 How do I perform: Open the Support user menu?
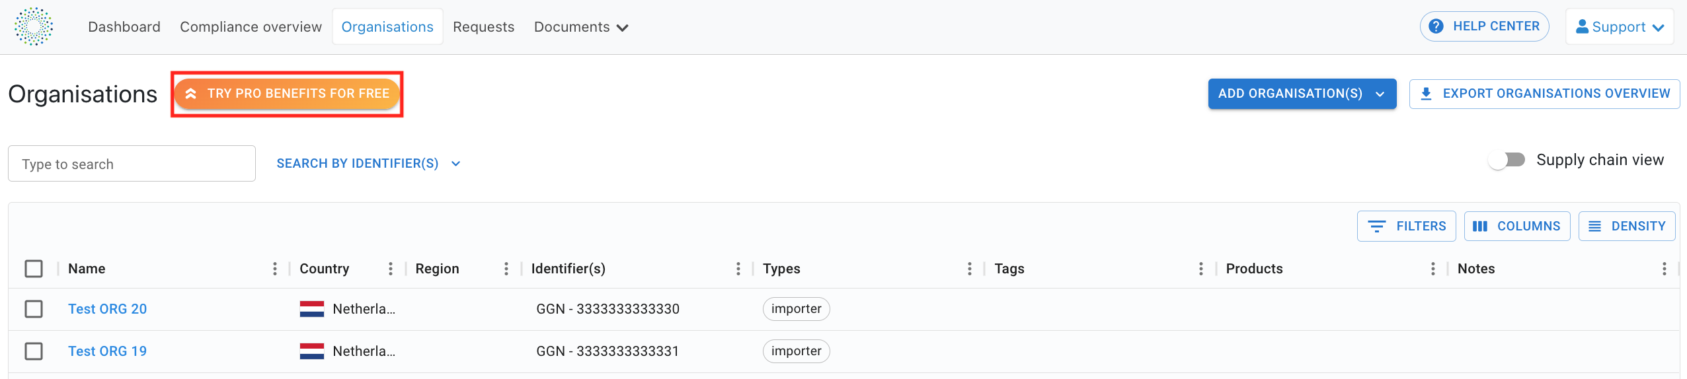tap(1619, 27)
